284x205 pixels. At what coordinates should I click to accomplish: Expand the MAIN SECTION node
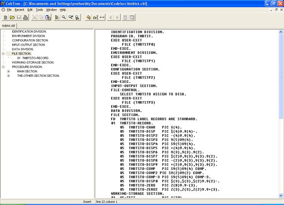coord(9,71)
